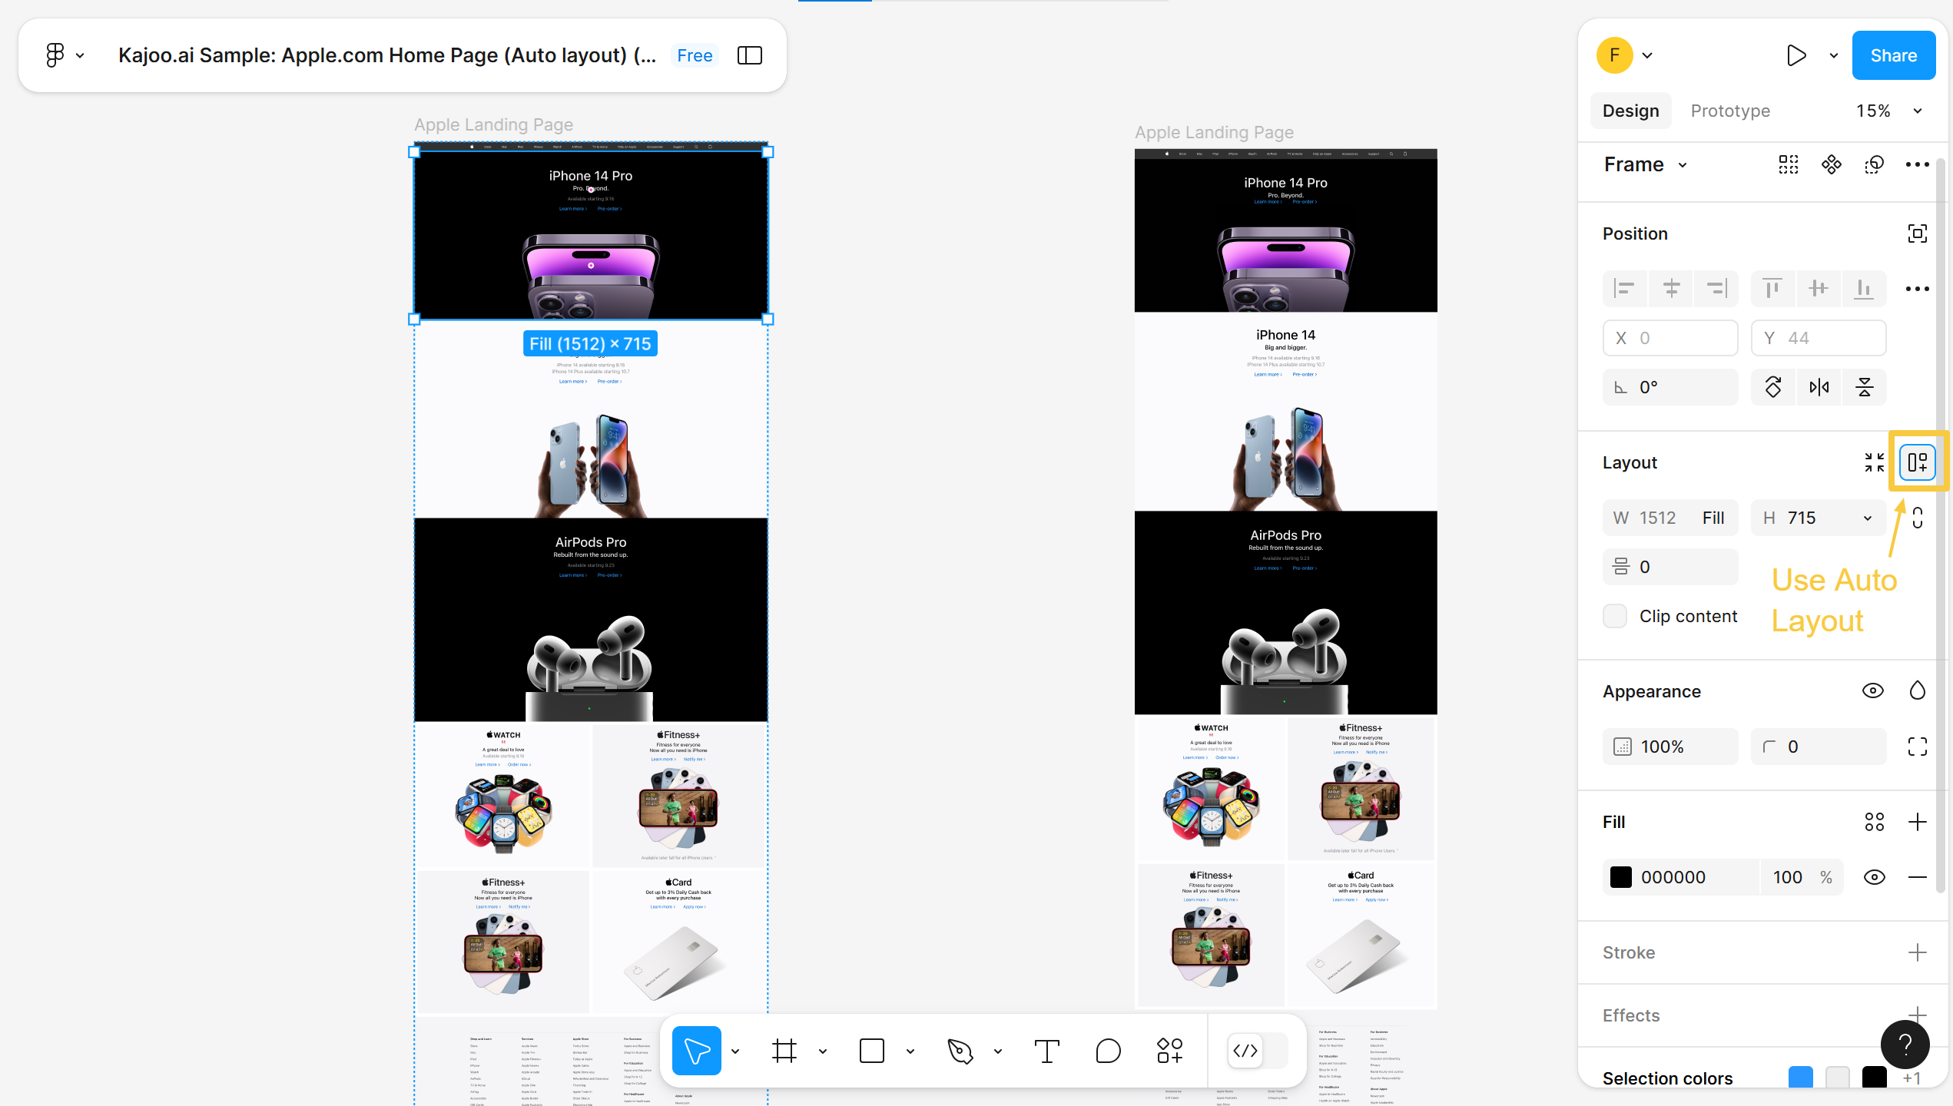Flip horizontal using the mirror icon
Screen dimensions: 1953x1106
point(1819,387)
